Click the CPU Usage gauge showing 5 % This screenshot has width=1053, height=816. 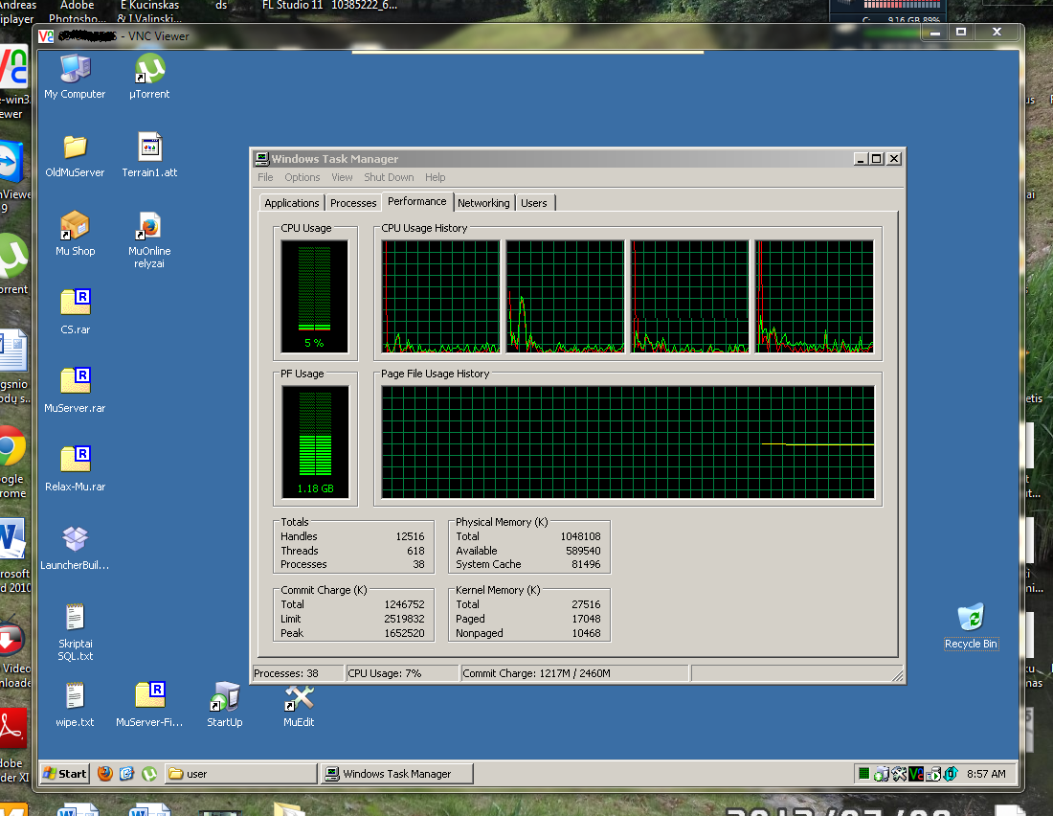(x=314, y=296)
